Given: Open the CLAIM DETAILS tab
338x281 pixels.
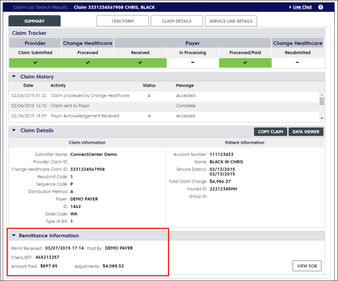Looking at the screenshot, I should pos(177,21).
